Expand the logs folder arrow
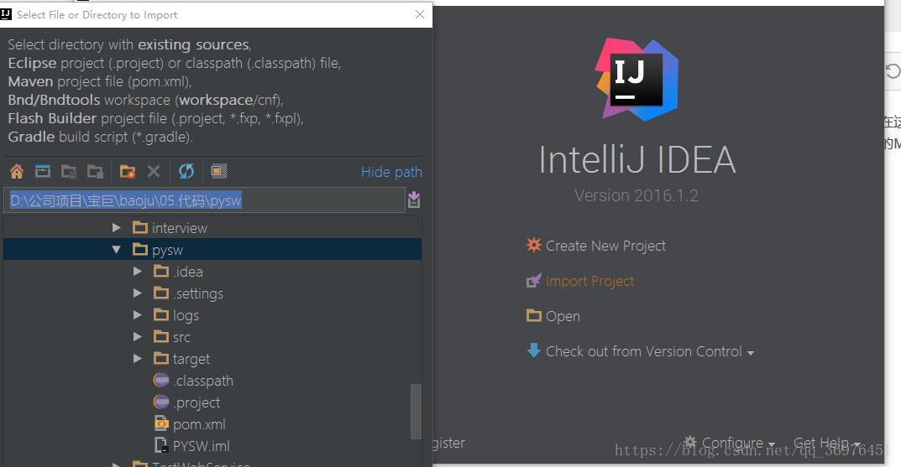The image size is (901, 467). tap(138, 315)
